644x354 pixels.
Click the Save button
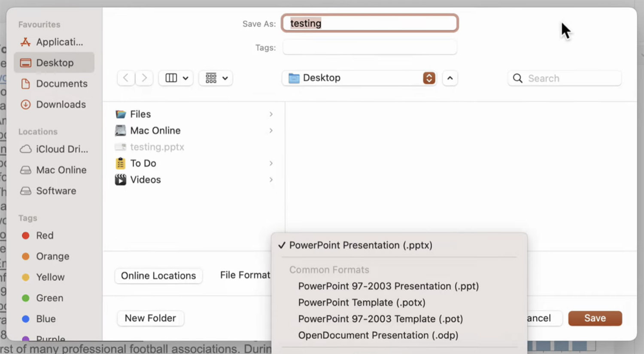click(595, 318)
